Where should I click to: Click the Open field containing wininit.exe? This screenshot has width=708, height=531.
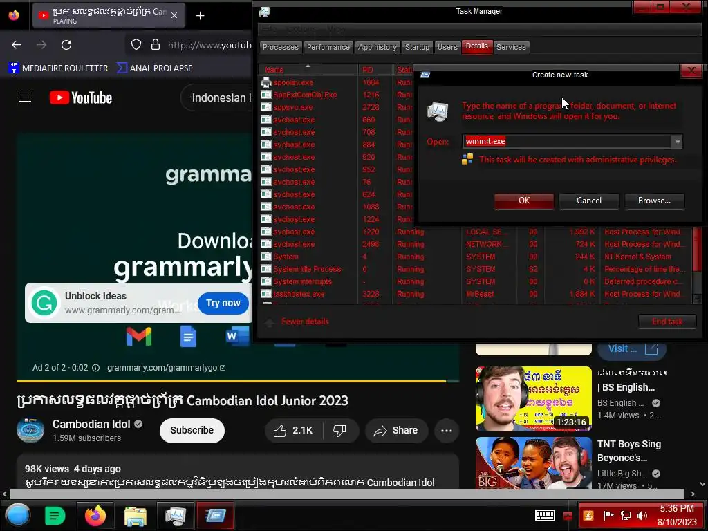pos(567,141)
